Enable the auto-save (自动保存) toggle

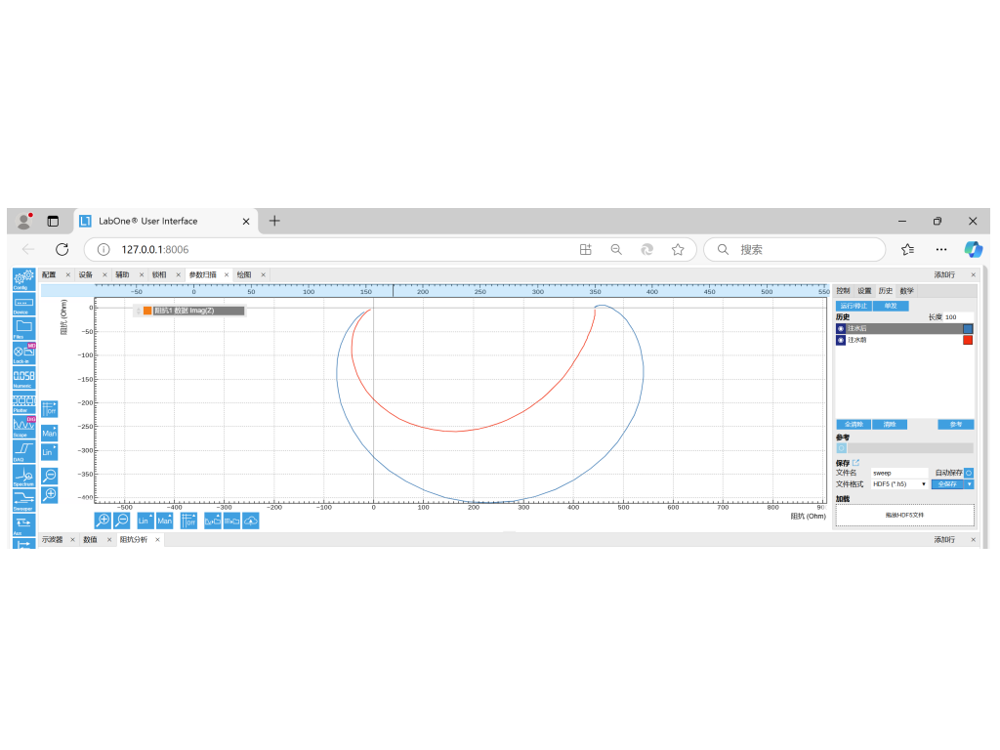pos(968,473)
